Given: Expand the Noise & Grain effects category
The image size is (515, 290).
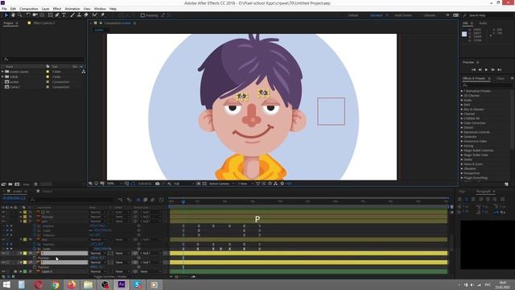Looking at the screenshot, I should coord(462,164).
